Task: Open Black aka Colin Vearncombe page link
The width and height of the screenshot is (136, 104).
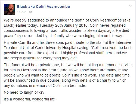Action: [x=43, y=7]
